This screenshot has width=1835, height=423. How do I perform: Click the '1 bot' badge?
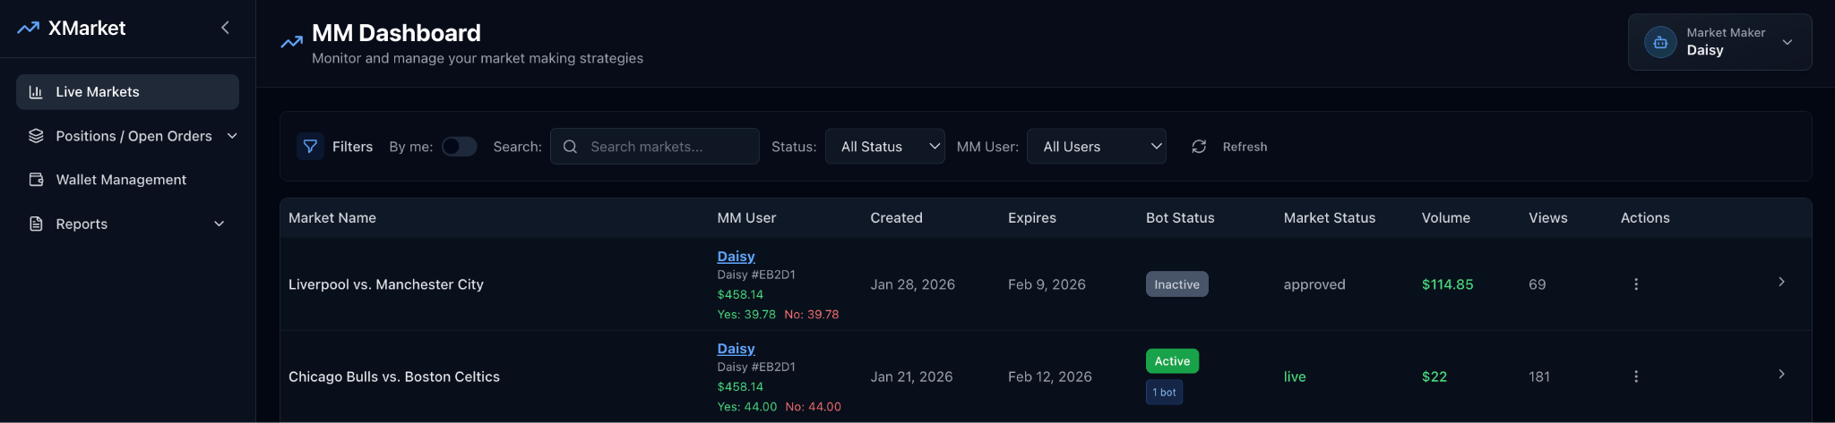pyautogui.click(x=1164, y=393)
